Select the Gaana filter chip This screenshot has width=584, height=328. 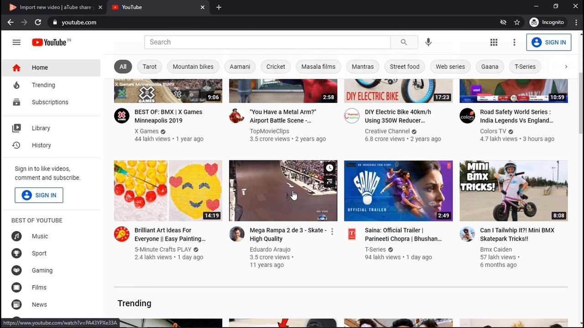(x=490, y=67)
